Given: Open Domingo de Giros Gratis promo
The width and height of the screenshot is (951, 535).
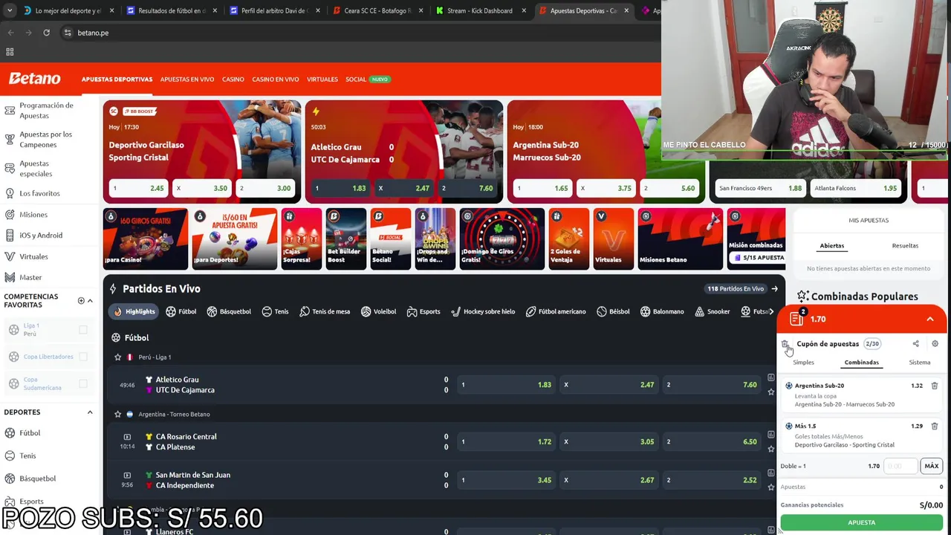Looking at the screenshot, I should (x=502, y=239).
